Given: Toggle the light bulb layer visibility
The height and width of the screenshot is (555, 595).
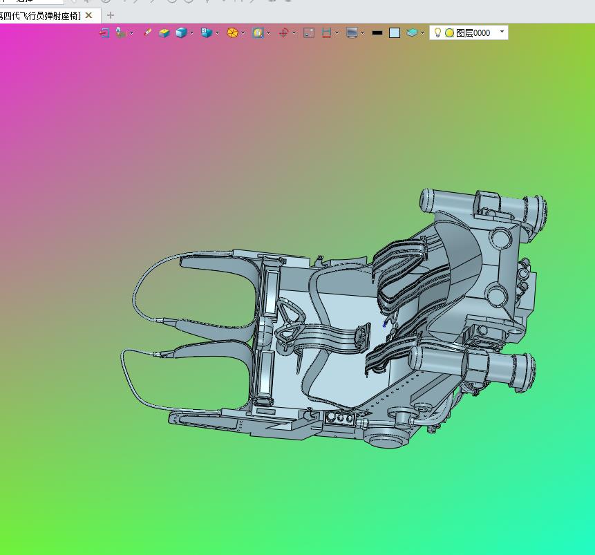Looking at the screenshot, I should click(437, 32).
